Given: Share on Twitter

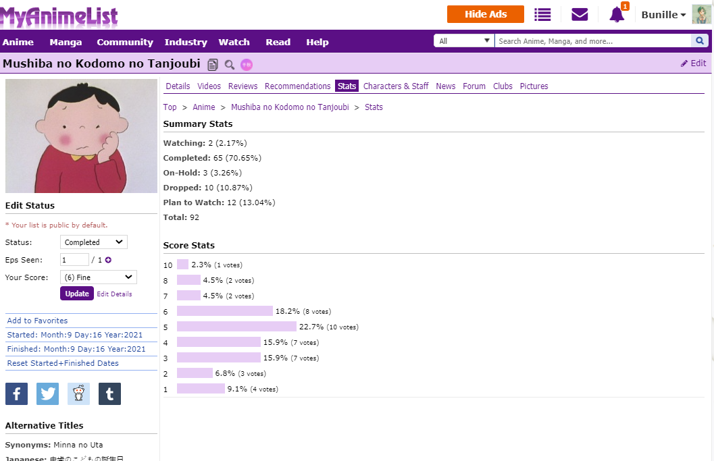Looking at the screenshot, I should (48, 394).
